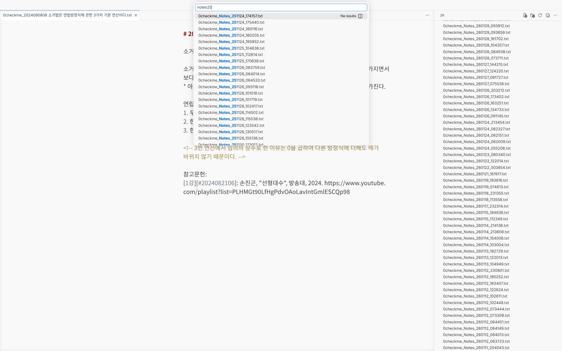Image resolution: width=562 pixels, height=351 pixels.
Task: Open result 0checkme_Notes_251125_104636.txt
Action: pos(231,48)
